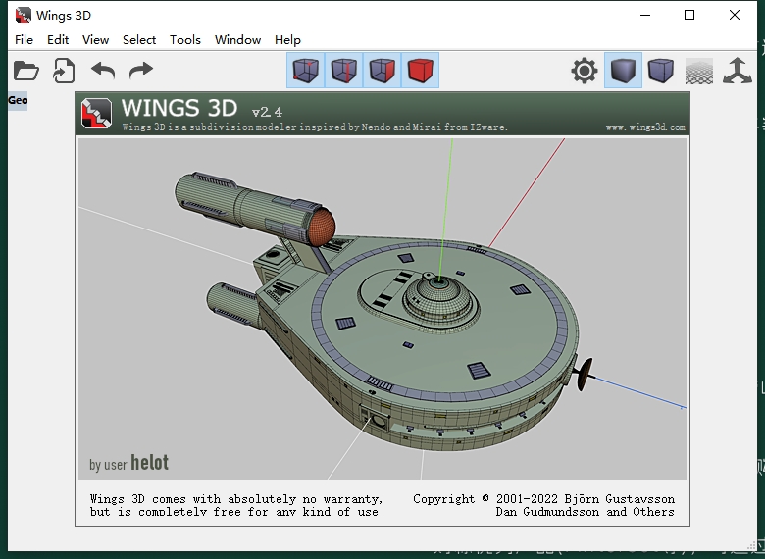
Task: Click the starship splash image
Action: (382, 308)
